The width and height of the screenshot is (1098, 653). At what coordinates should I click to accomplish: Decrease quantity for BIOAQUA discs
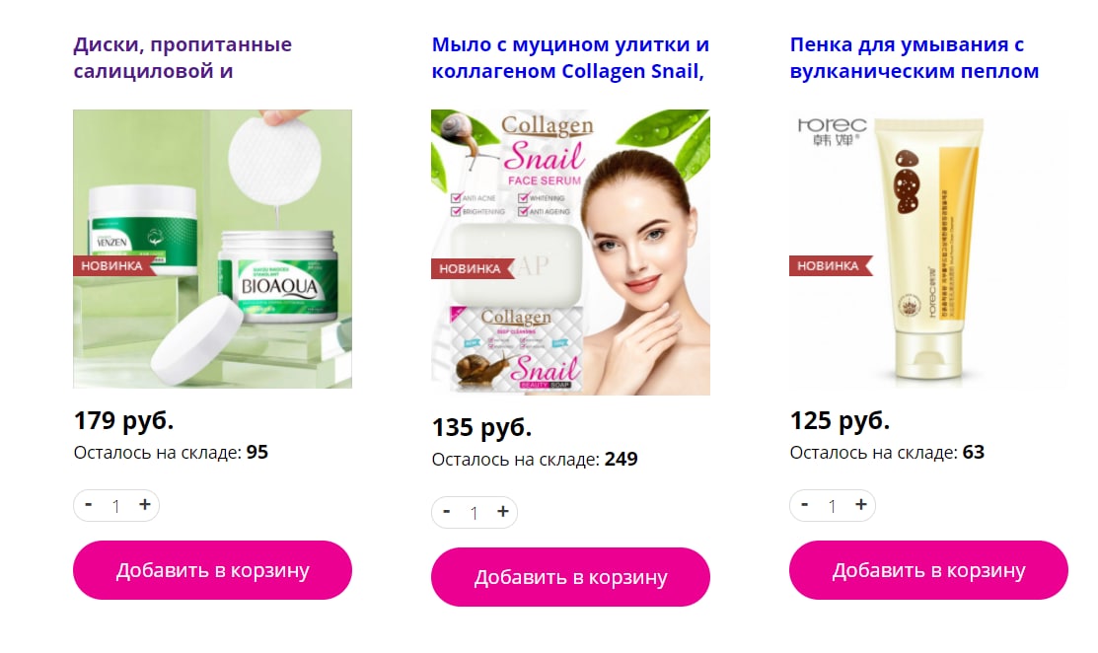(88, 505)
